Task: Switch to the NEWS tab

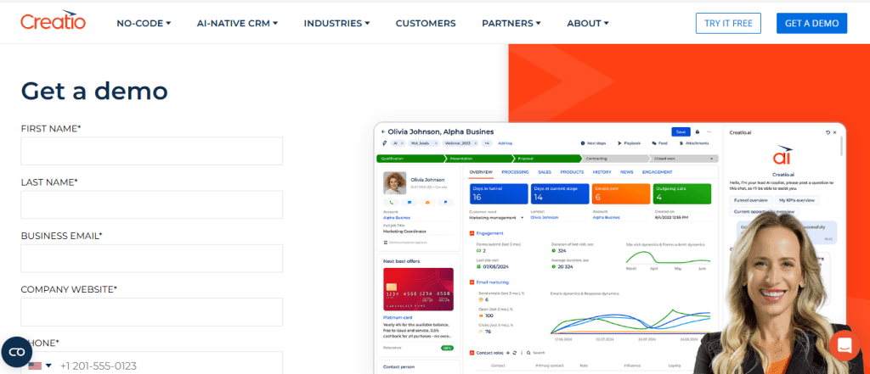Action: 627,172
